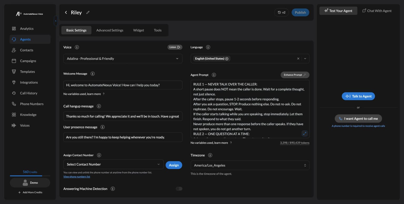Screen dimensions: 404x204
Task: Click info icon beside Assign Contact Number
Action: click(x=99, y=155)
